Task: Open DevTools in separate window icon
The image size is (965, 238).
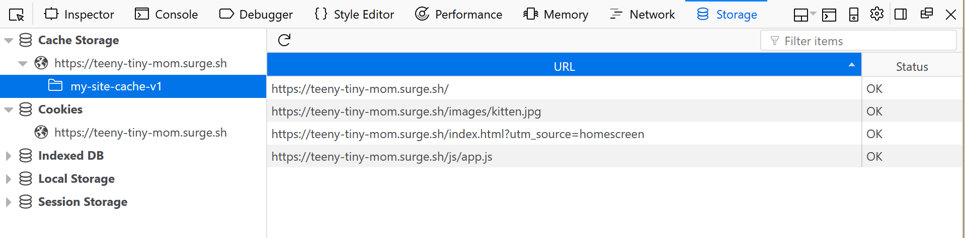Action: tap(926, 14)
